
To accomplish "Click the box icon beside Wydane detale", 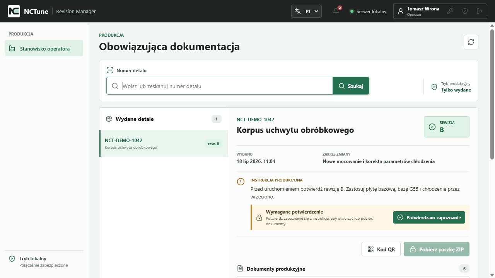I will tap(109, 119).
